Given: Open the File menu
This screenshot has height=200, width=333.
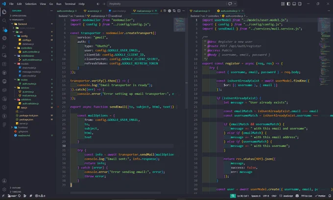Looking at the screenshot, I should click(x=11, y=4).
